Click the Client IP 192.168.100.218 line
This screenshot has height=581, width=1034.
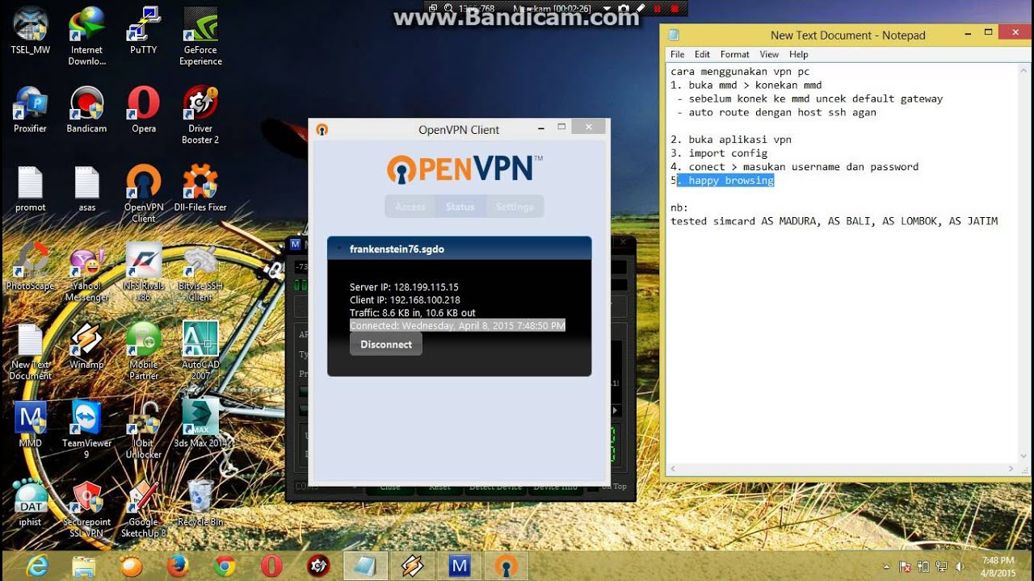pyautogui.click(x=405, y=300)
